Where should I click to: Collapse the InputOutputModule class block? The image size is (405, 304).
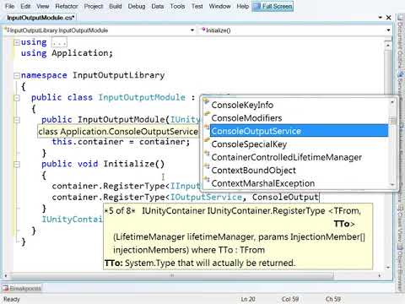(17, 98)
